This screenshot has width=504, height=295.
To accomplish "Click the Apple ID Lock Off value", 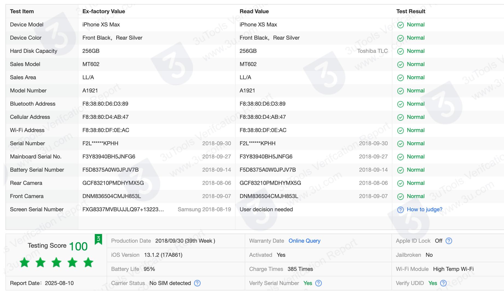I will tap(438, 241).
